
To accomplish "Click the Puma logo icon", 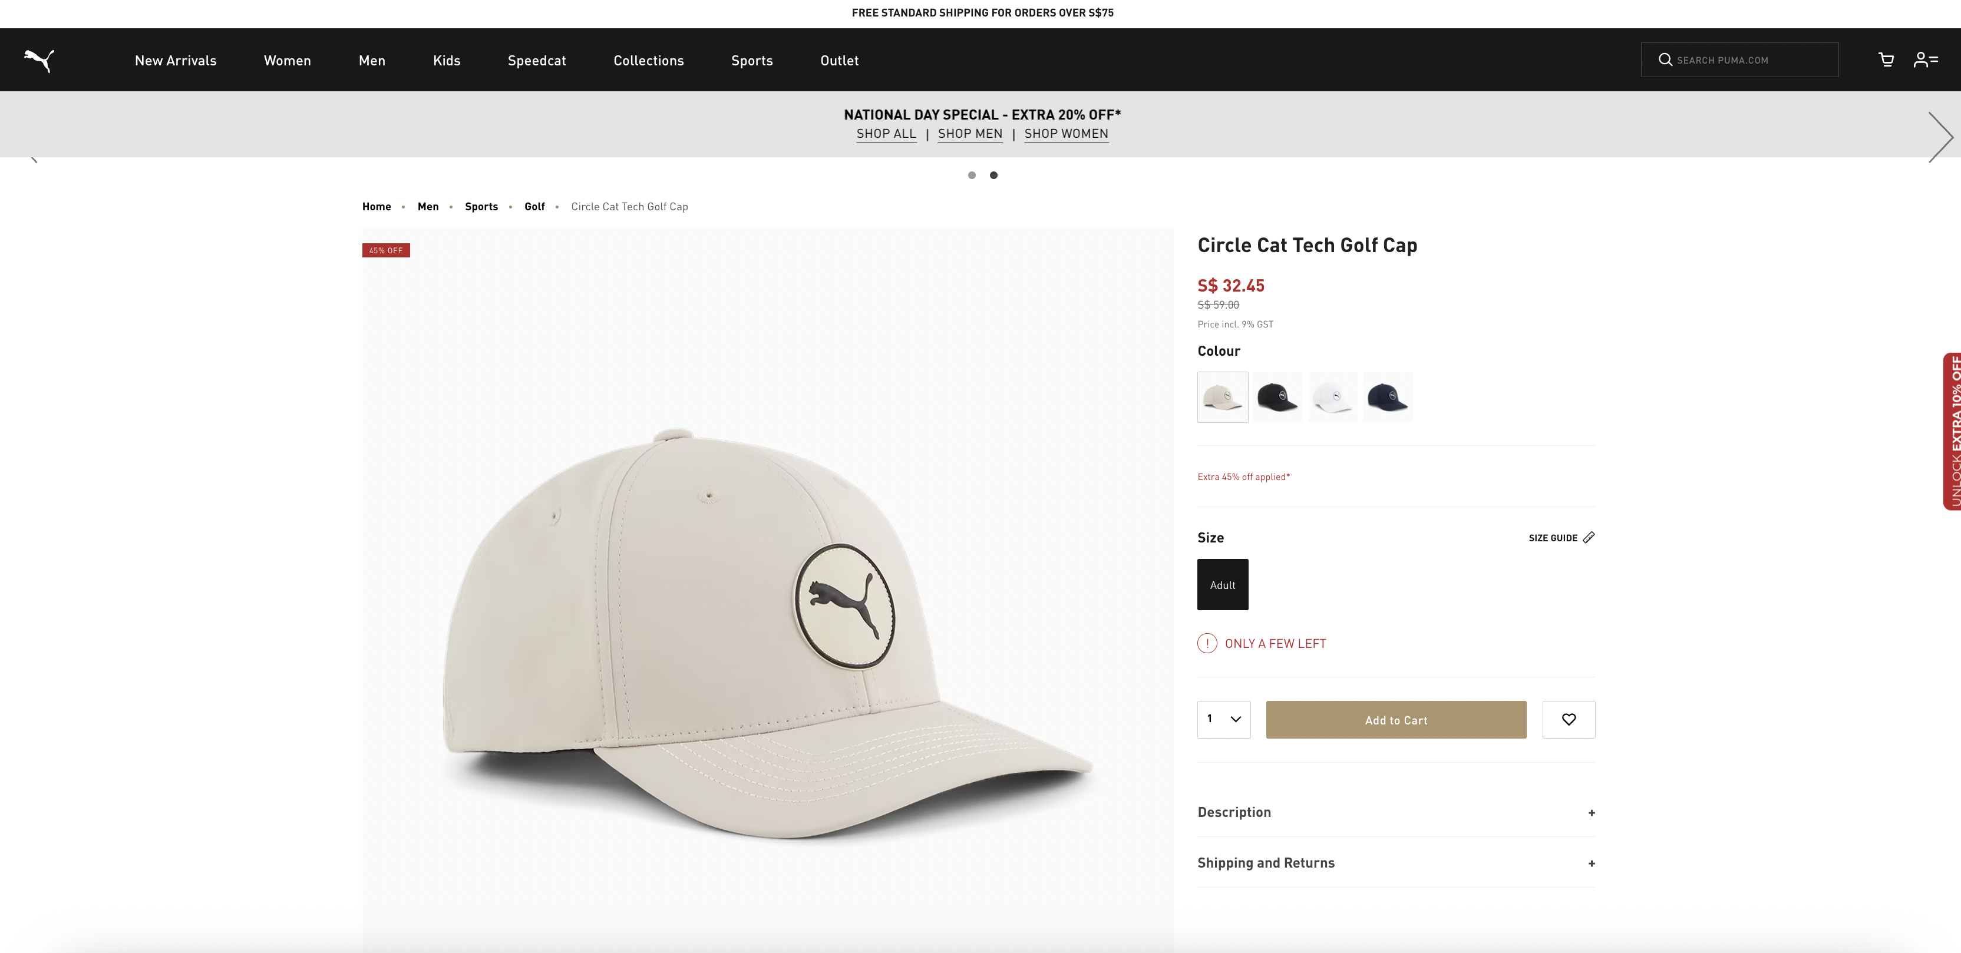I will click(x=39, y=60).
